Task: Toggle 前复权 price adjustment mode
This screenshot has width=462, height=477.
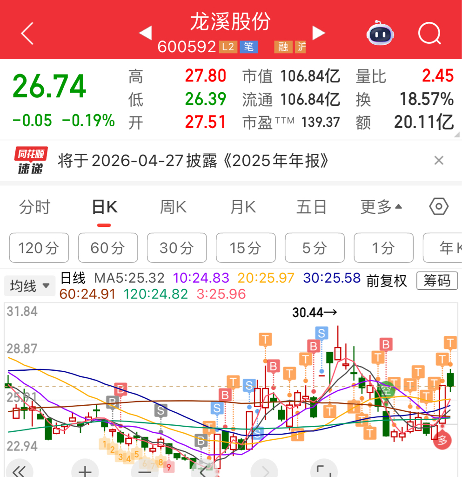Action: (386, 280)
